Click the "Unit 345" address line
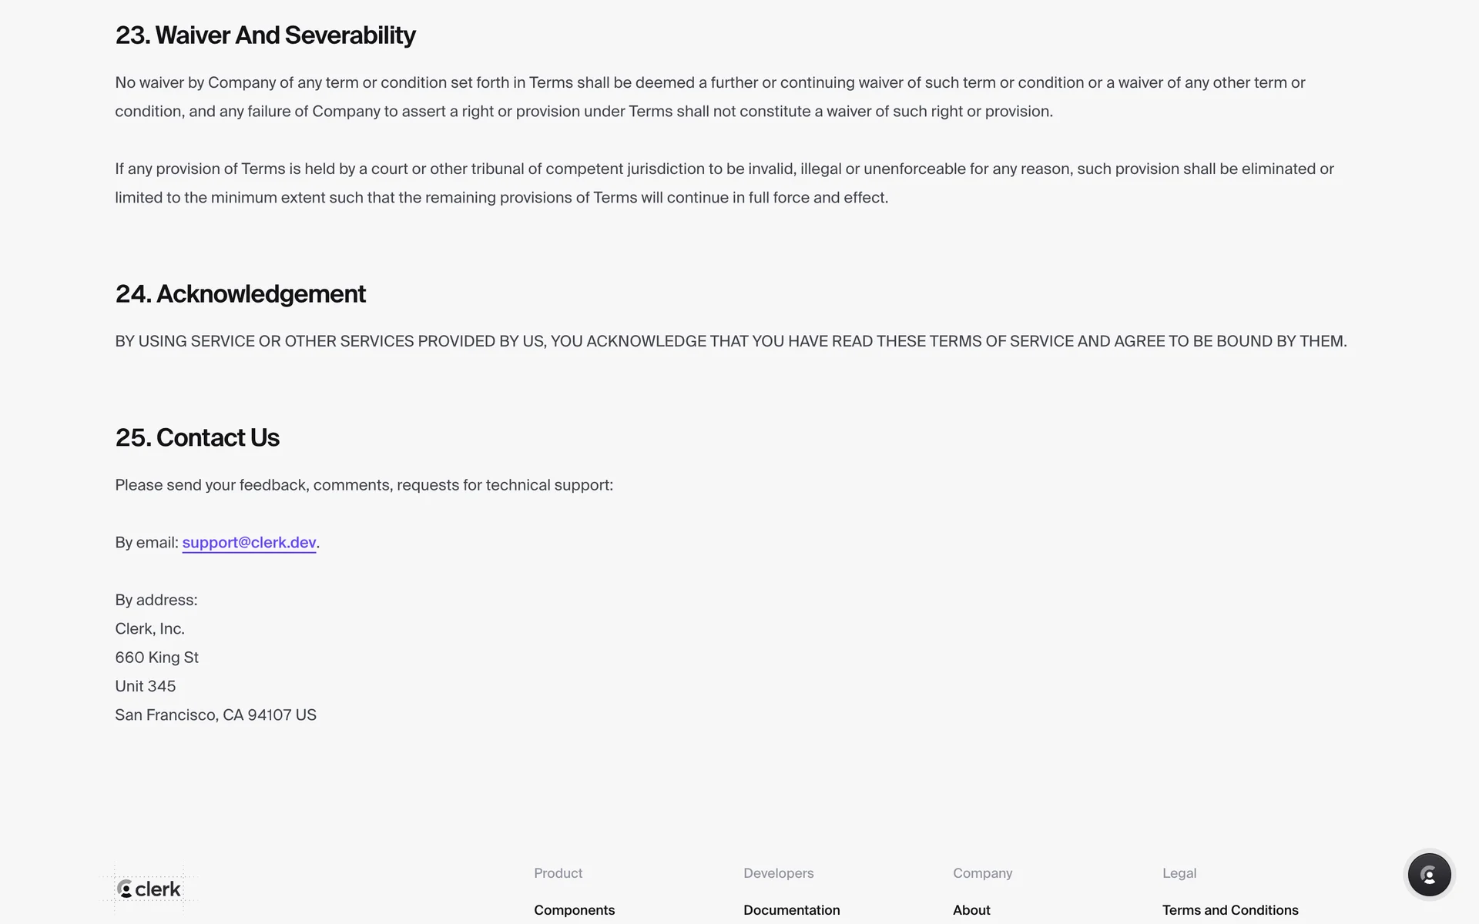 coord(145,686)
